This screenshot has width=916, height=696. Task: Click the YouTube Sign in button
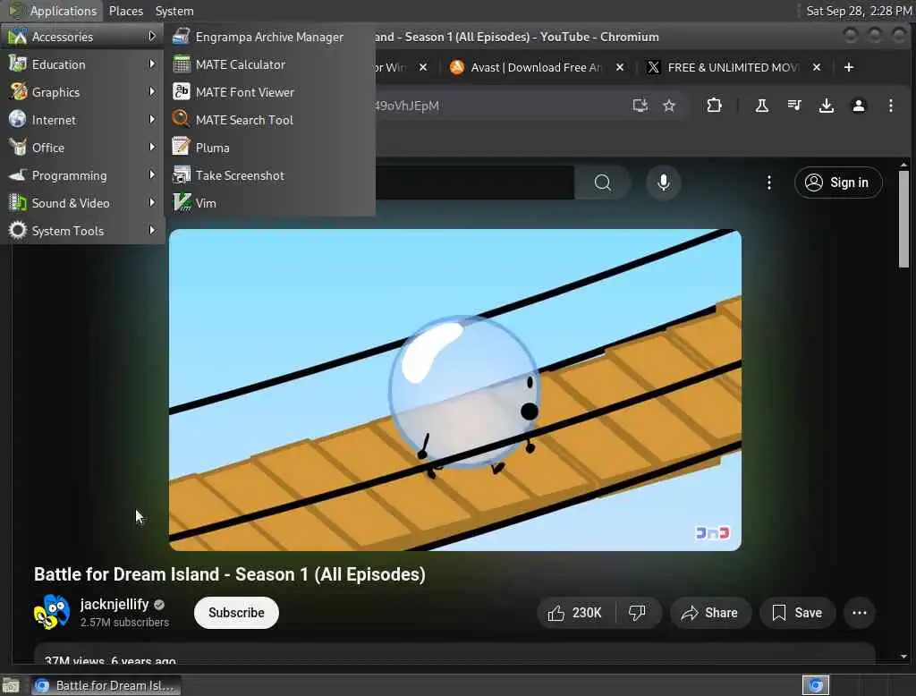pos(837,182)
